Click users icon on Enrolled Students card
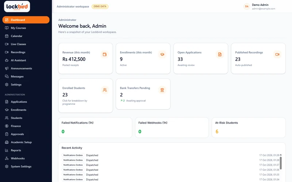Screen dimensions: 292x182 105,90
